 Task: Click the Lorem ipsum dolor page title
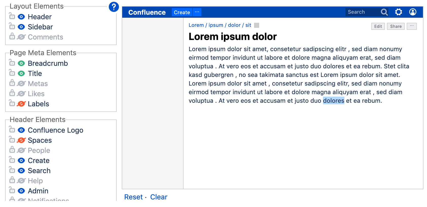233,37
